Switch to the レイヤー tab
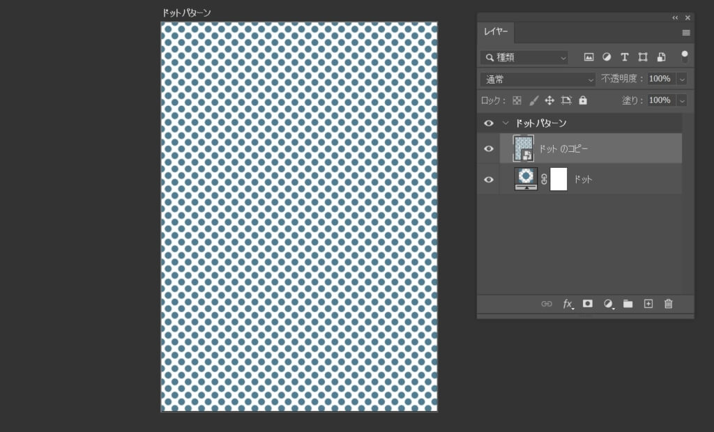 (496, 32)
